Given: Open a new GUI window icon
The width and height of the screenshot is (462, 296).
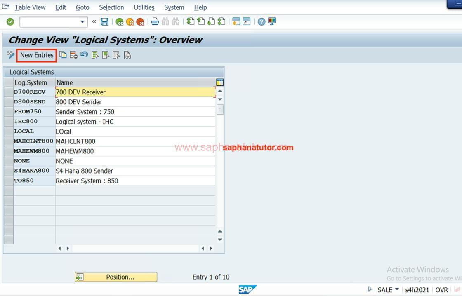Looking at the screenshot, I should point(236,21).
